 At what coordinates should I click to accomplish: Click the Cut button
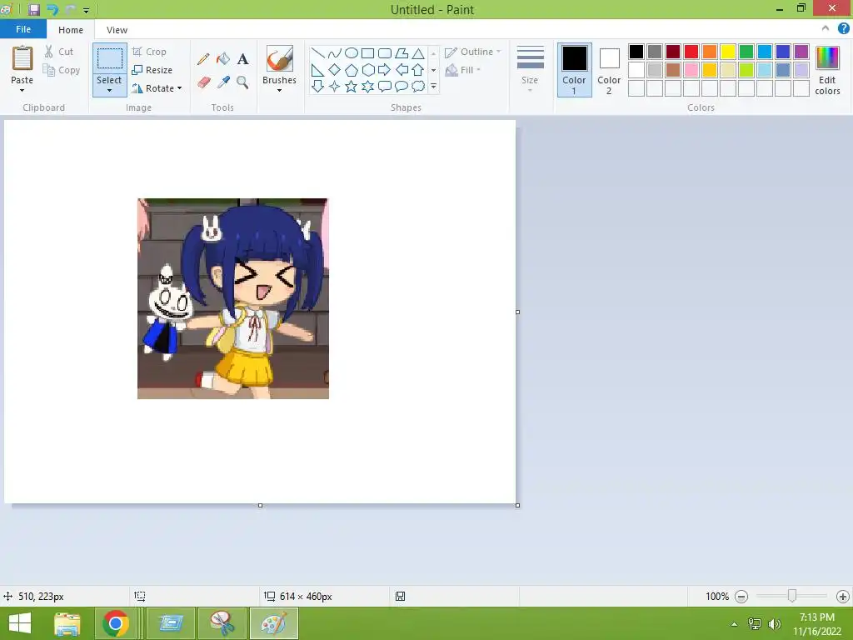(59, 52)
